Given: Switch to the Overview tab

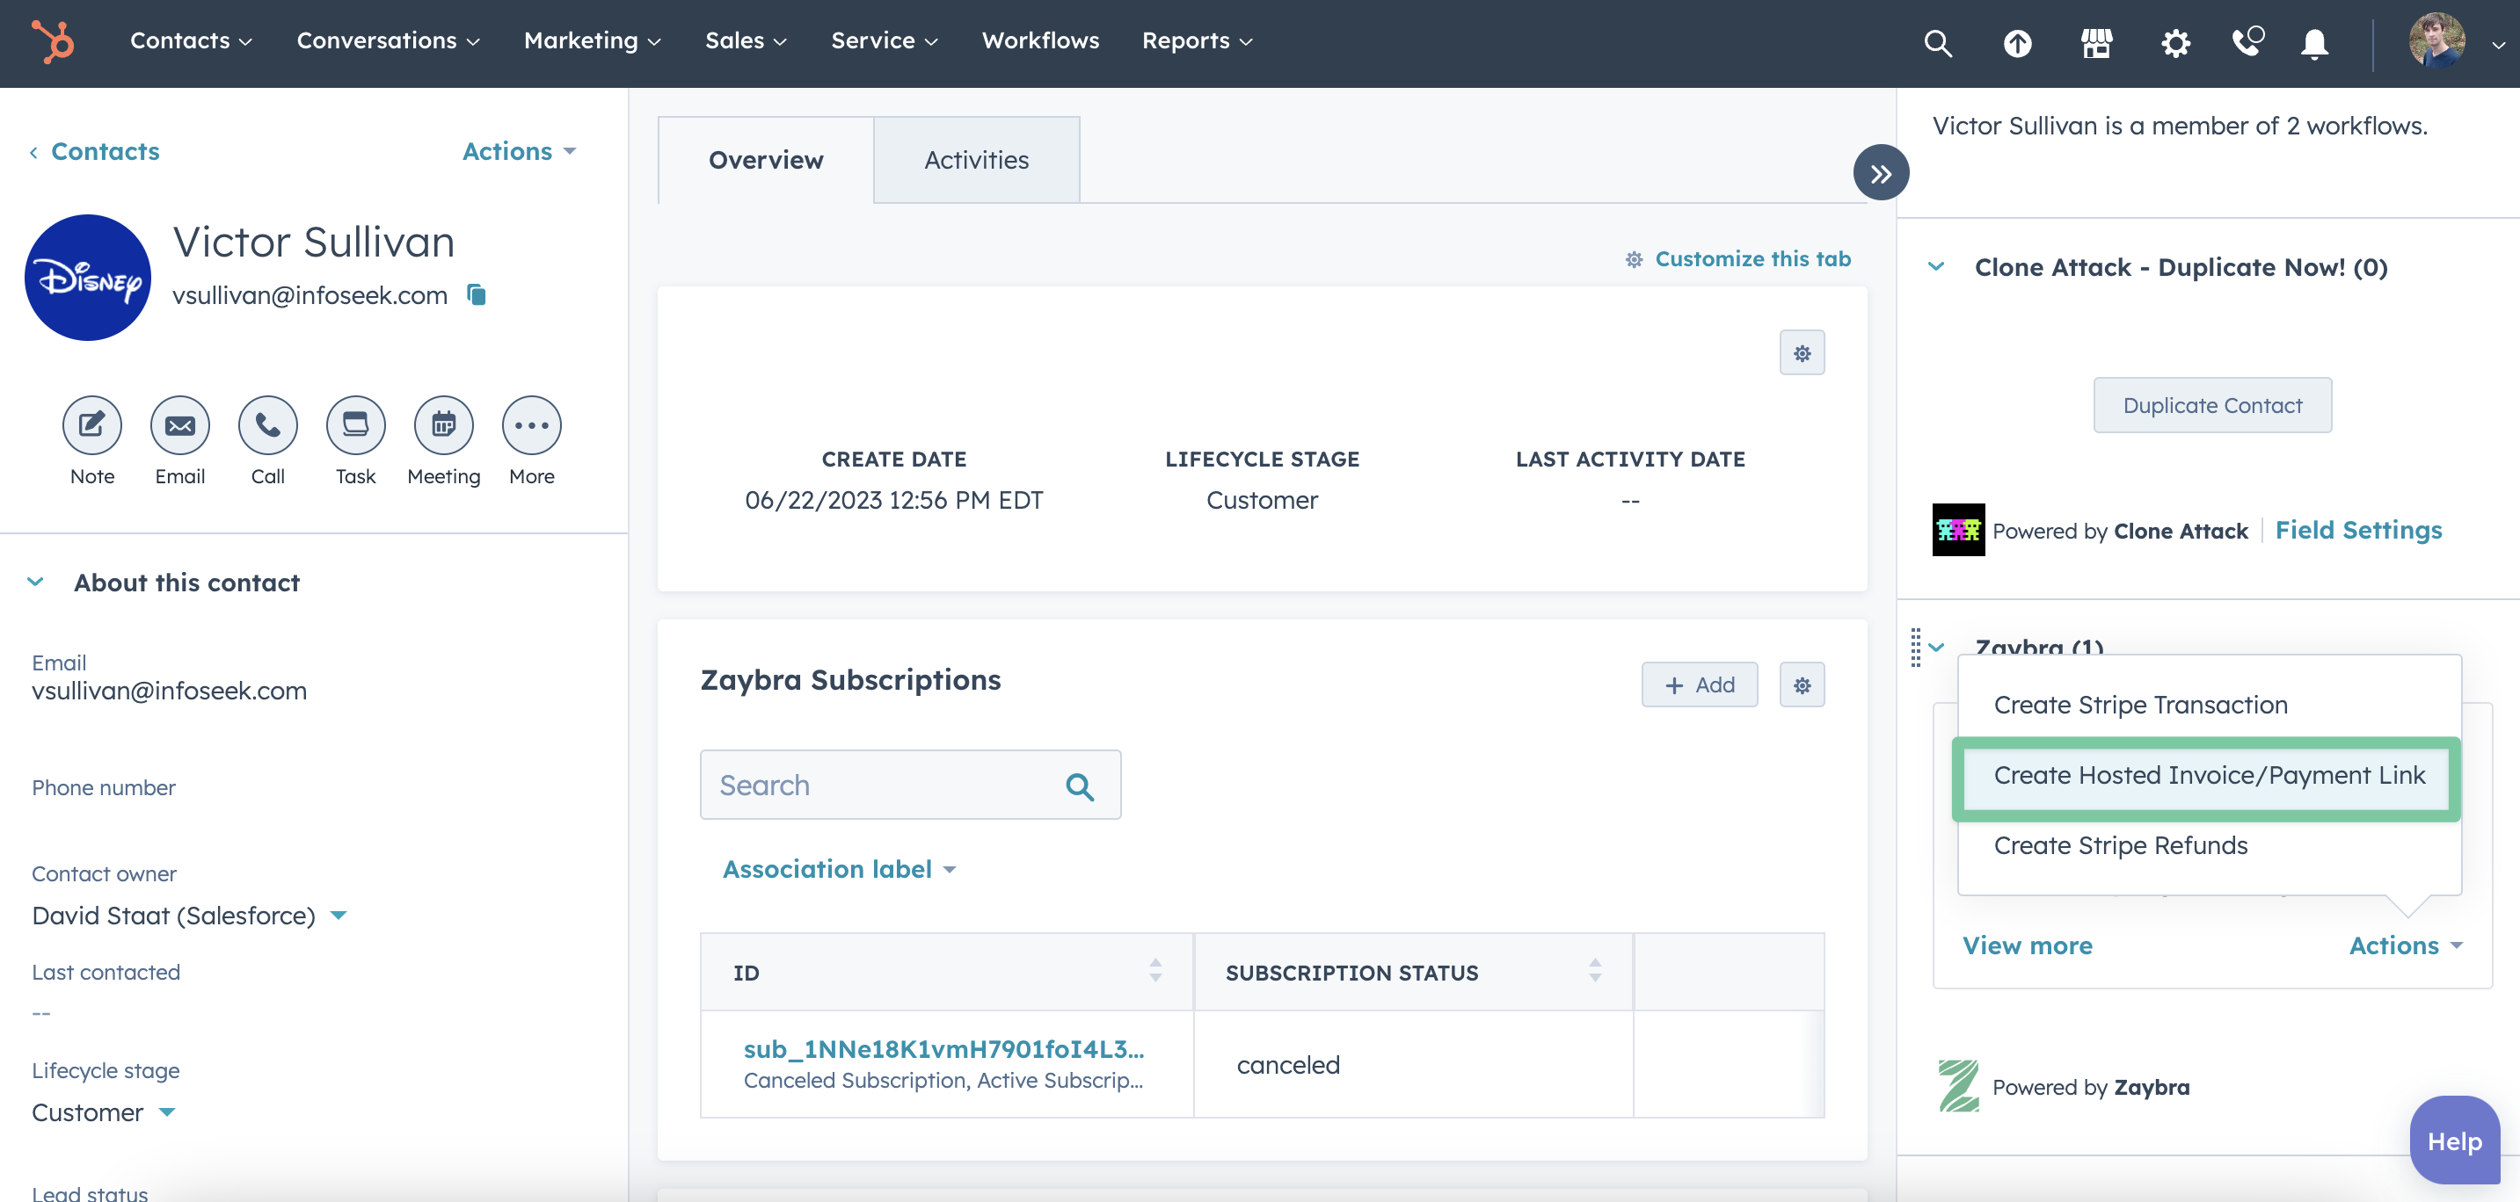Looking at the screenshot, I should pyautogui.click(x=766, y=160).
